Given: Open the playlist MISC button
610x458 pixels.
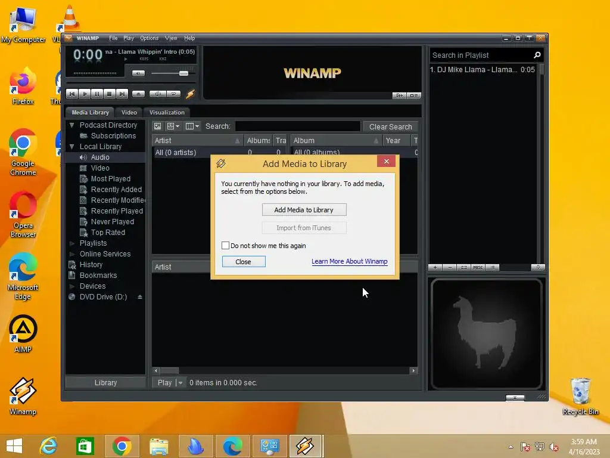Looking at the screenshot, I should [x=478, y=268].
